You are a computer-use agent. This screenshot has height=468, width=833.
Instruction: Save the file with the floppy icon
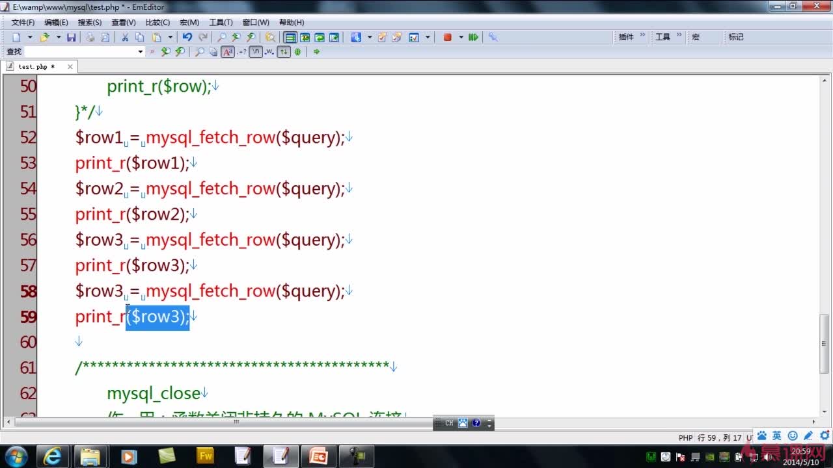click(72, 37)
